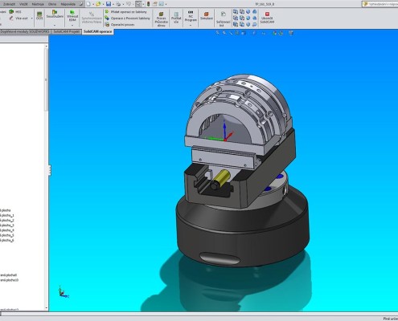Expand dropdown arrow next to New document
Viewport: 398px width, 321px height.
point(93,4)
